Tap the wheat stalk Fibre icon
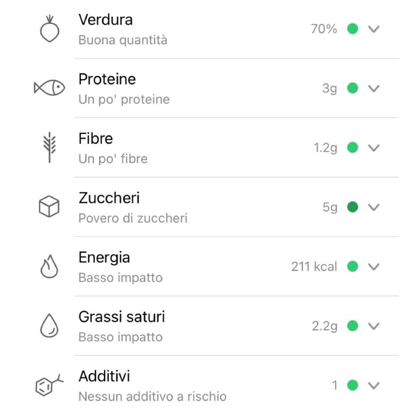416x416 pixels. tap(49, 147)
